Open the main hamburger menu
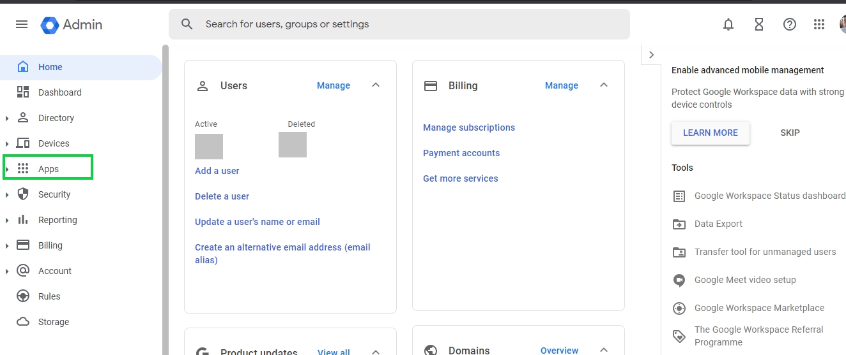This screenshot has width=846, height=355. [22, 24]
